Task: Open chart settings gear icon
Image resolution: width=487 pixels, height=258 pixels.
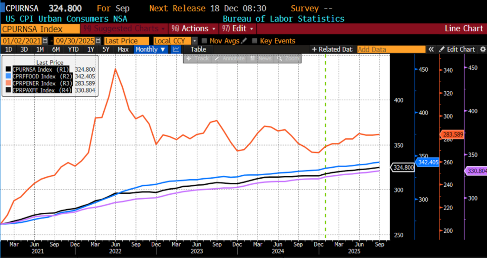Action: [482, 49]
